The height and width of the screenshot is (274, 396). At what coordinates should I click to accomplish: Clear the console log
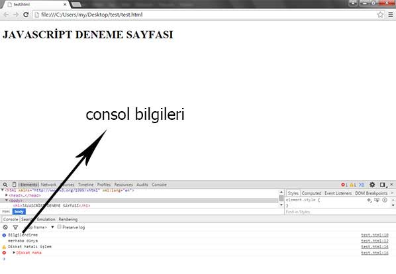tap(5, 227)
